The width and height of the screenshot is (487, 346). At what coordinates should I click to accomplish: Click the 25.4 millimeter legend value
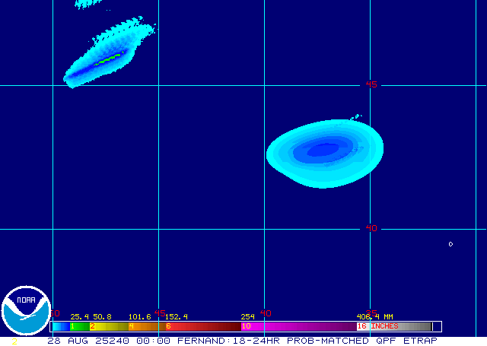click(78, 316)
